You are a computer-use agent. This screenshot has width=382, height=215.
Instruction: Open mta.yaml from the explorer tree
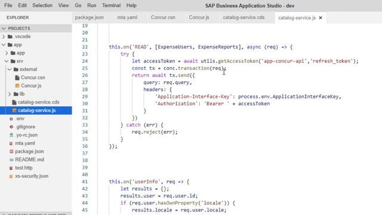25,143
